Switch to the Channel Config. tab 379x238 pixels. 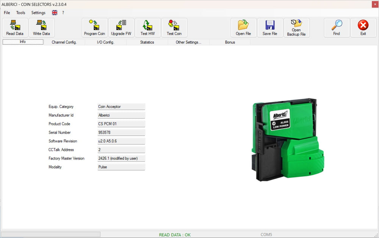[64, 42]
